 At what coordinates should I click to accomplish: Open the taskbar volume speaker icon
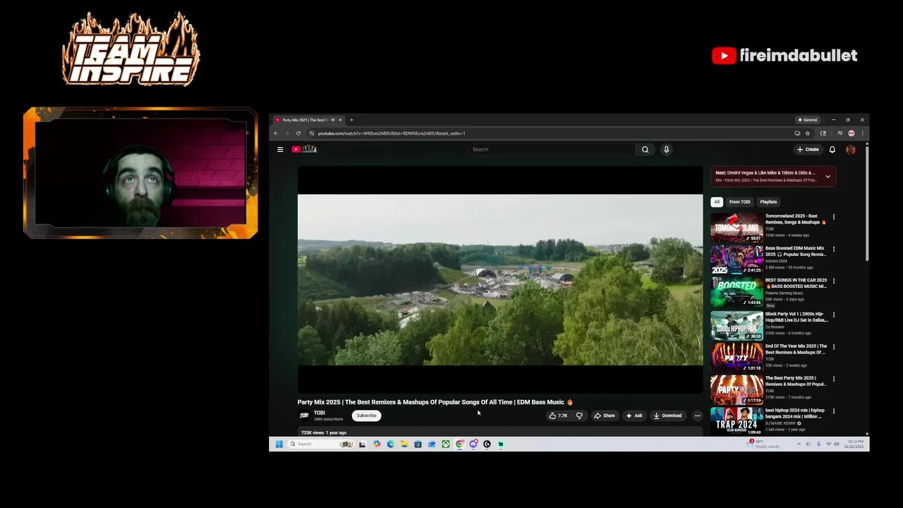836,444
